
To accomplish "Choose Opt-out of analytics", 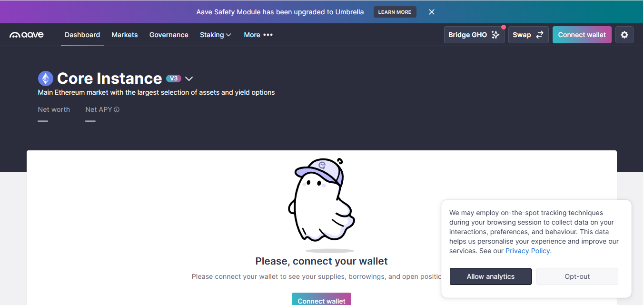I will click(577, 276).
